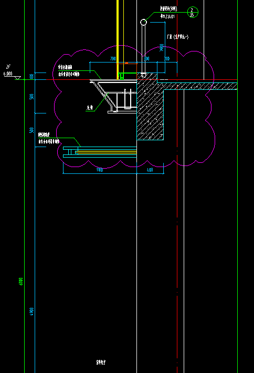Click the 2/35 detail reference bubble
254x373 pixels.
coord(193,12)
